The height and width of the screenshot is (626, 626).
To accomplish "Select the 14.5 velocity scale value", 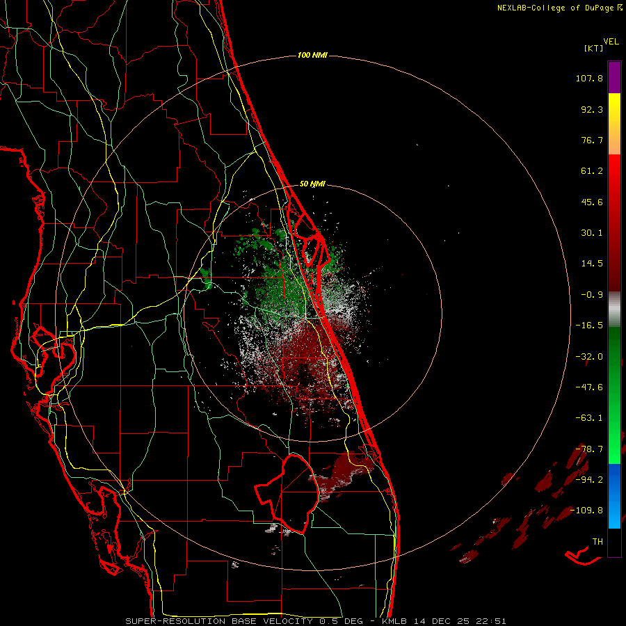I will (x=592, y=264).
